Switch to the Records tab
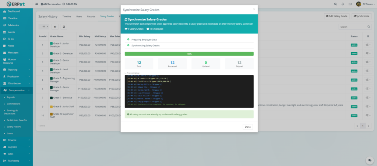Screen dimensions: 377x166 pos(91,17)
